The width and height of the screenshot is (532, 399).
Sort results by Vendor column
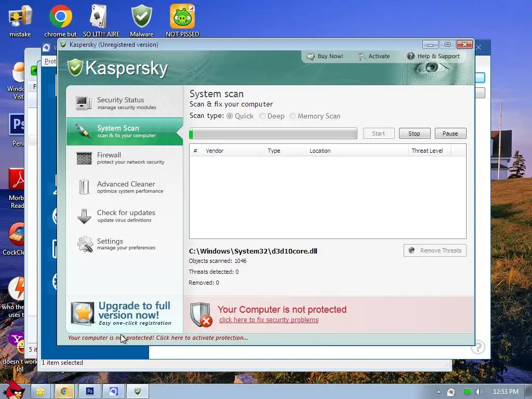(233, 151)
